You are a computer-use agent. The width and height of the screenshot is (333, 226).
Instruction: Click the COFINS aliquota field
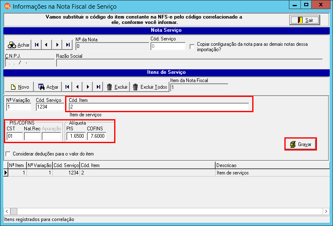pos(96,136)
